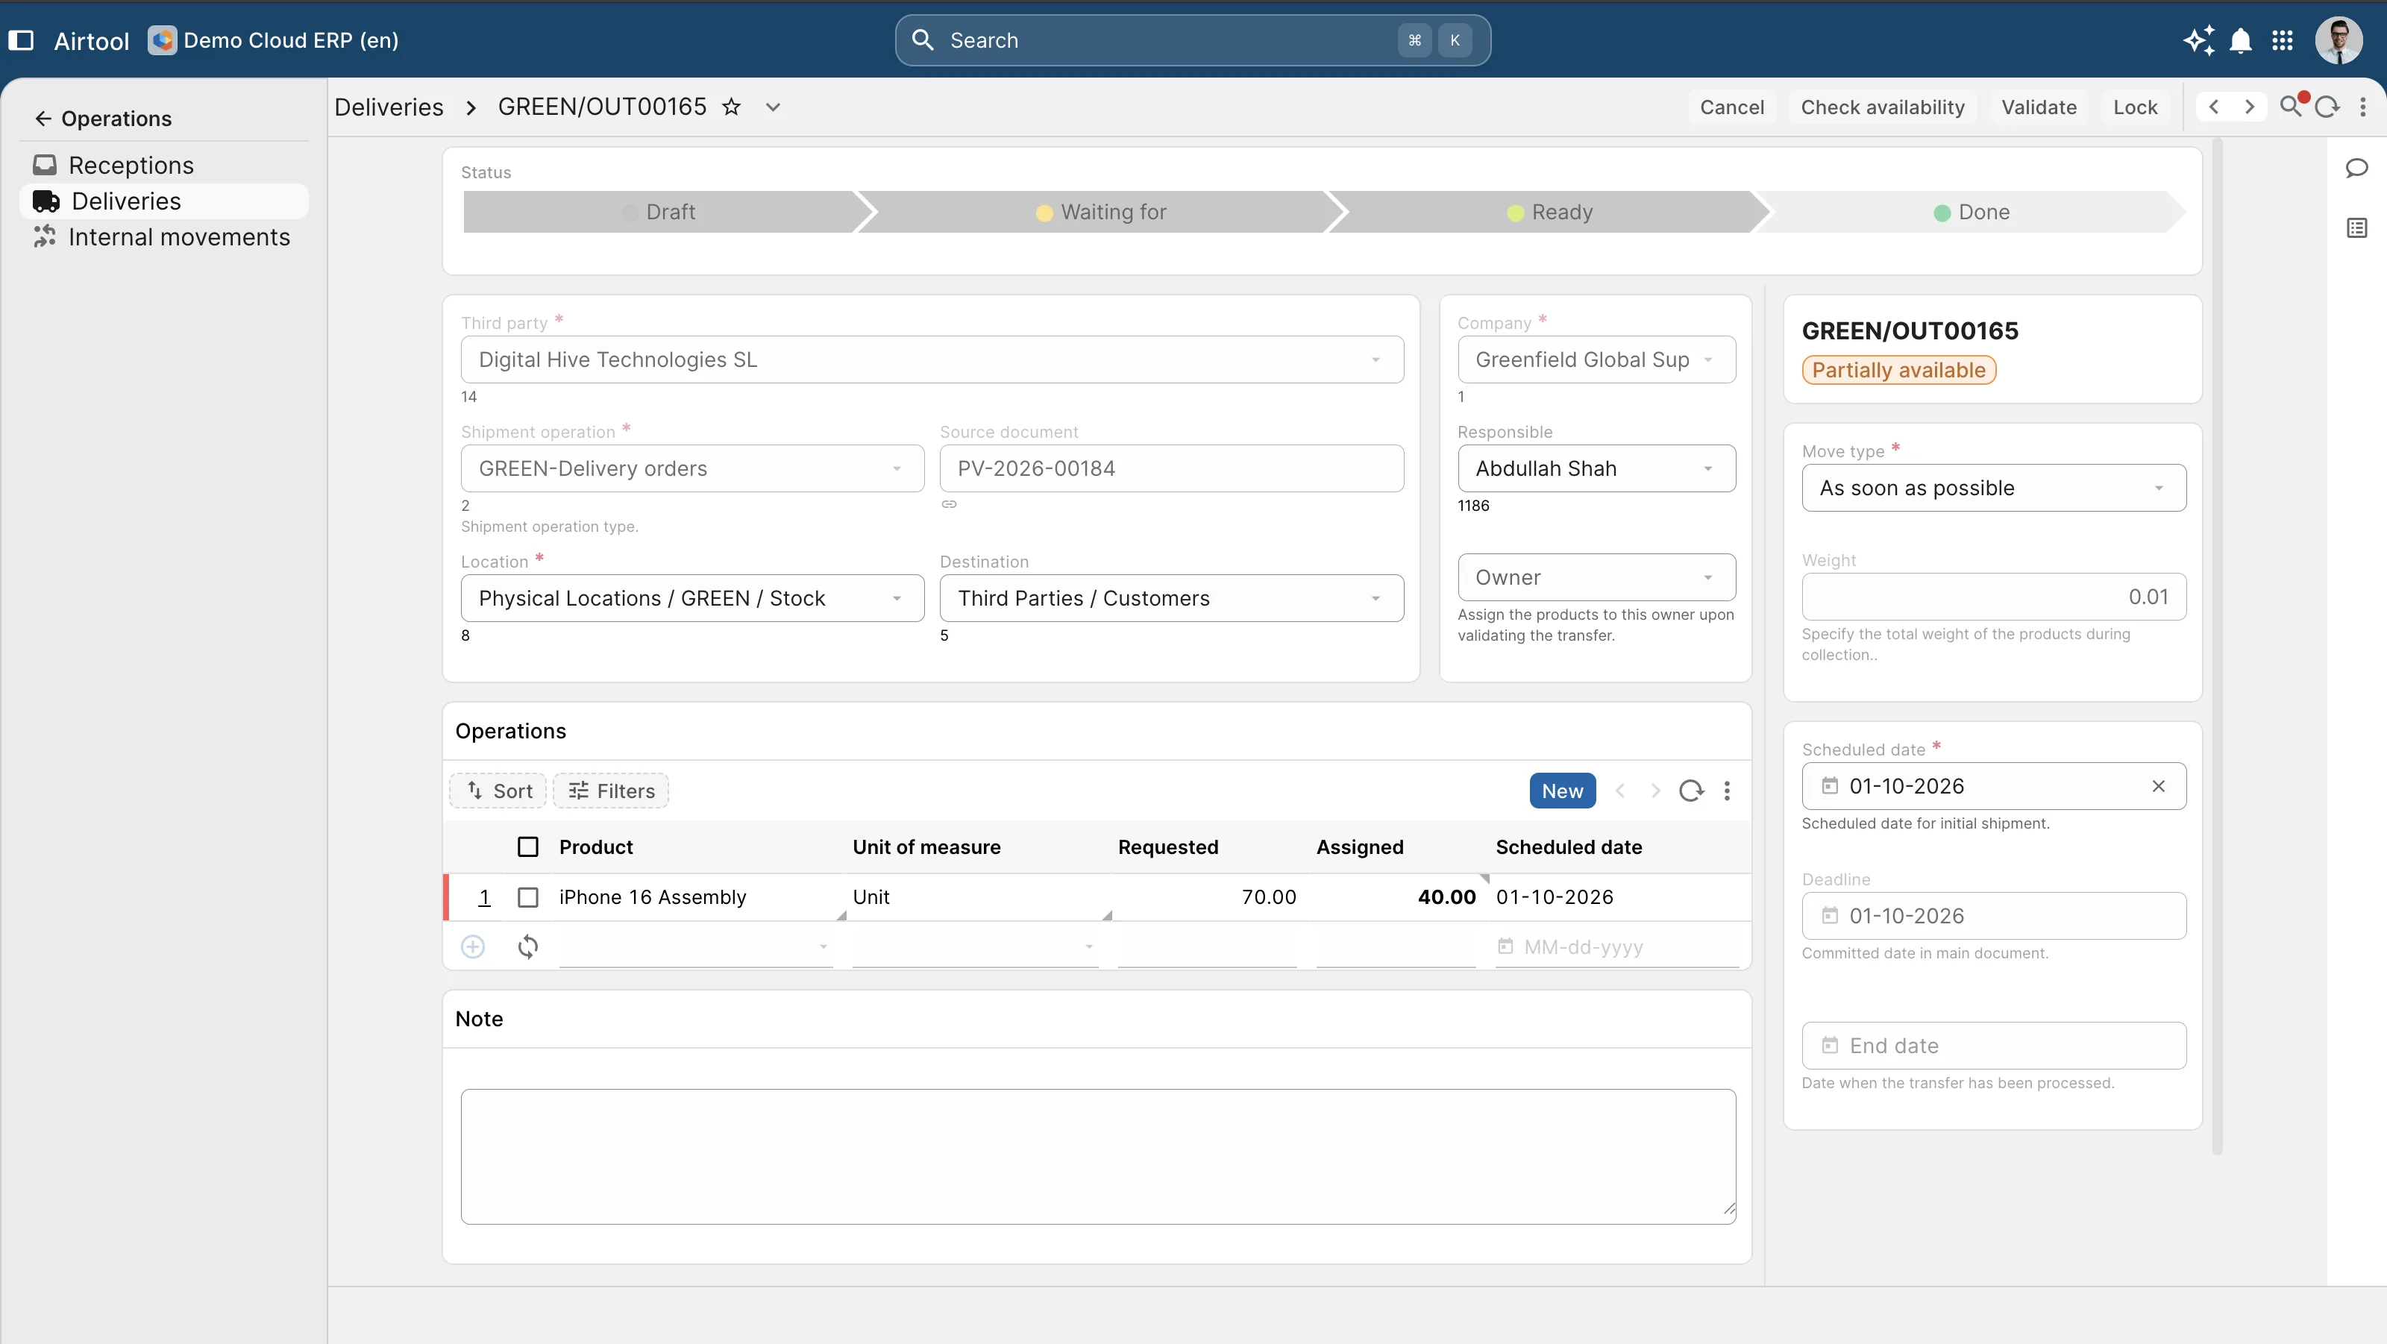Open the End date calendar icon

pos(1830,1045)
